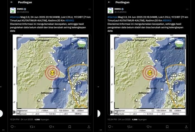Click the Balikpapan label on right map
Image resolution: width=195 pixels, height=132 pixels.
tap(144, 93)
